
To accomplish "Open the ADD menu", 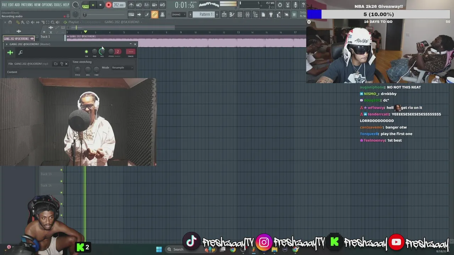I will coord(17,5).
